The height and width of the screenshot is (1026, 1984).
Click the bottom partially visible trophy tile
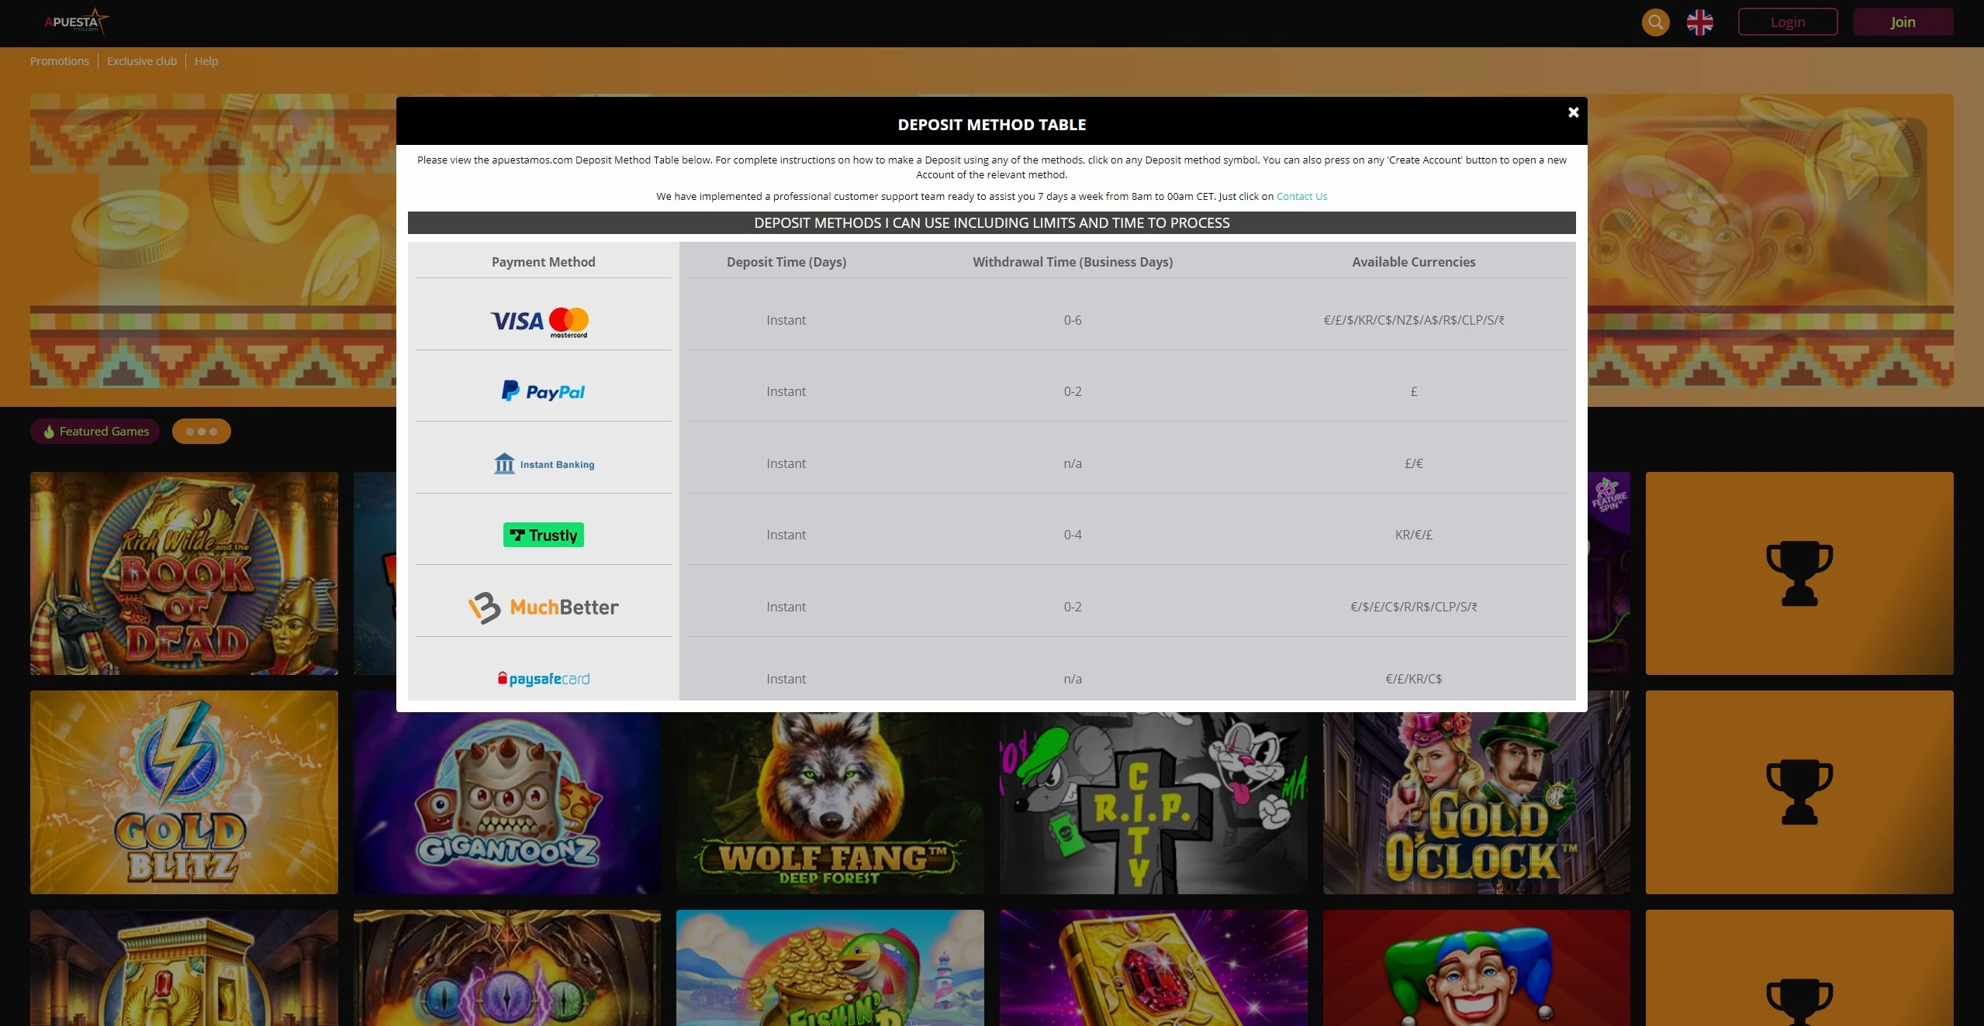coord(1799,968)
